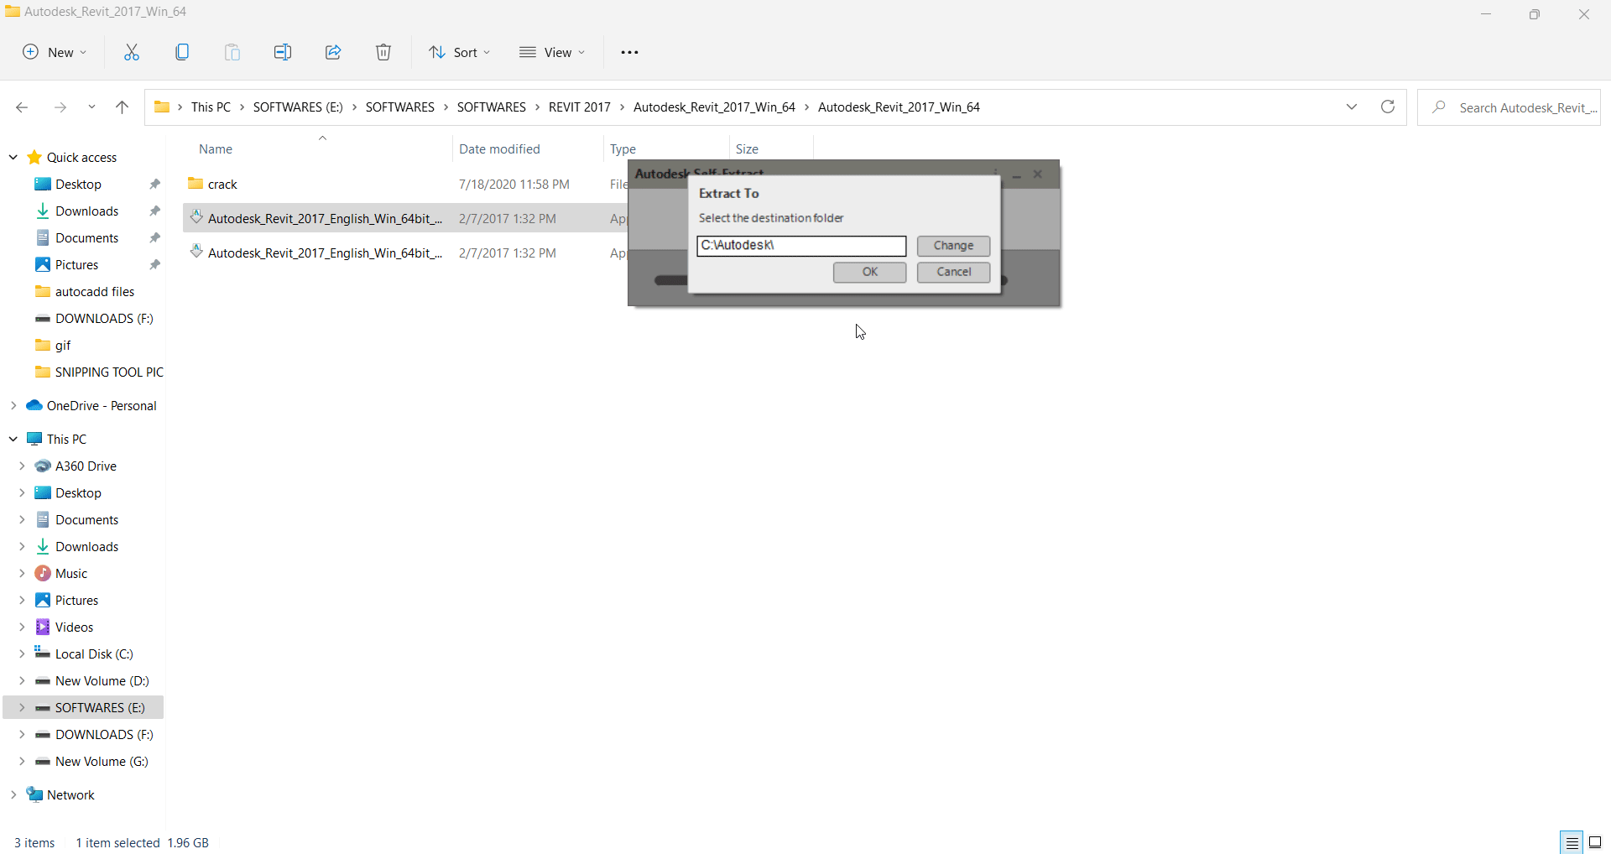Expand New Volume (D:) node
1611x854 pixels.
pyautogui.click(x=22, y=680)
